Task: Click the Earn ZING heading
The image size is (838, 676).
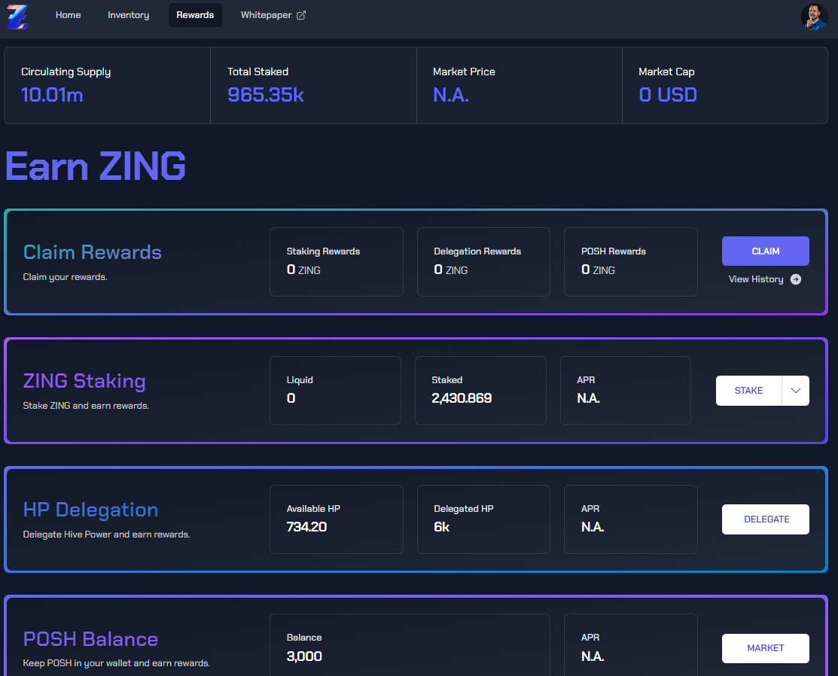Action: [x=96, y=166]
